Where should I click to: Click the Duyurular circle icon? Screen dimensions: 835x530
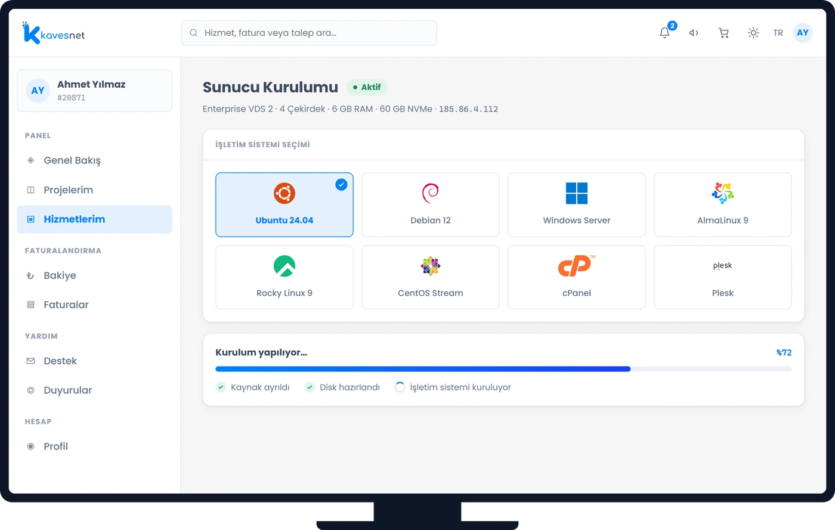pos(30,390)
